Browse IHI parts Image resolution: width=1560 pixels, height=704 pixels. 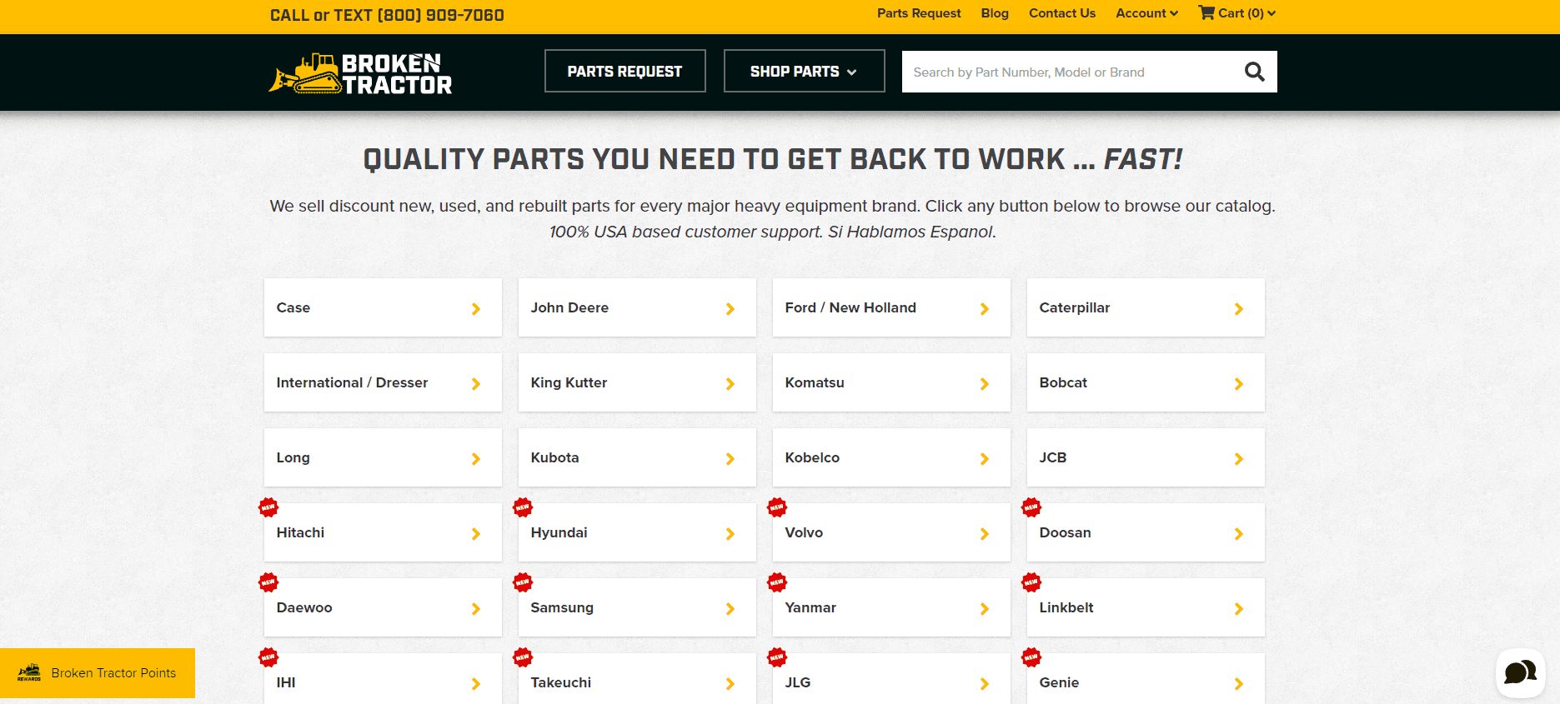coord(383,679)
